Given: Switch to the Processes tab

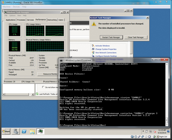Looking at the screenshot, I should point(21,20).
